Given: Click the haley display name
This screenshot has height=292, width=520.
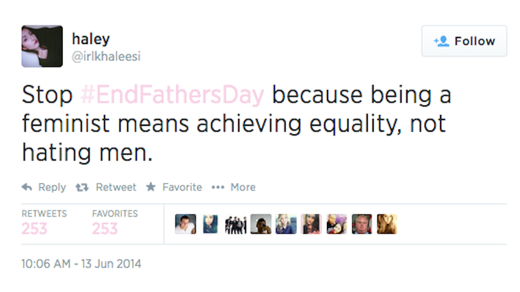Looking at the screenshot, I should [x=90, y=40].
